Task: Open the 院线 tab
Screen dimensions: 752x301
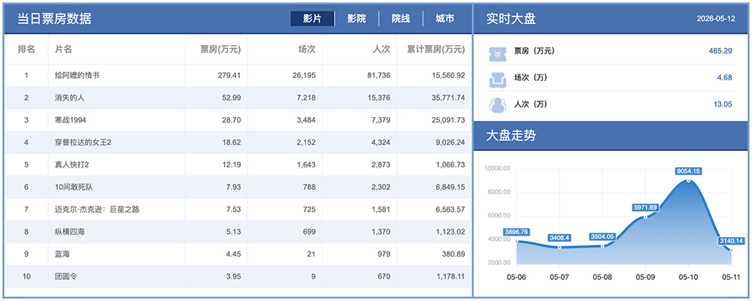Action: pyautogui.click(x=401, y=19)
